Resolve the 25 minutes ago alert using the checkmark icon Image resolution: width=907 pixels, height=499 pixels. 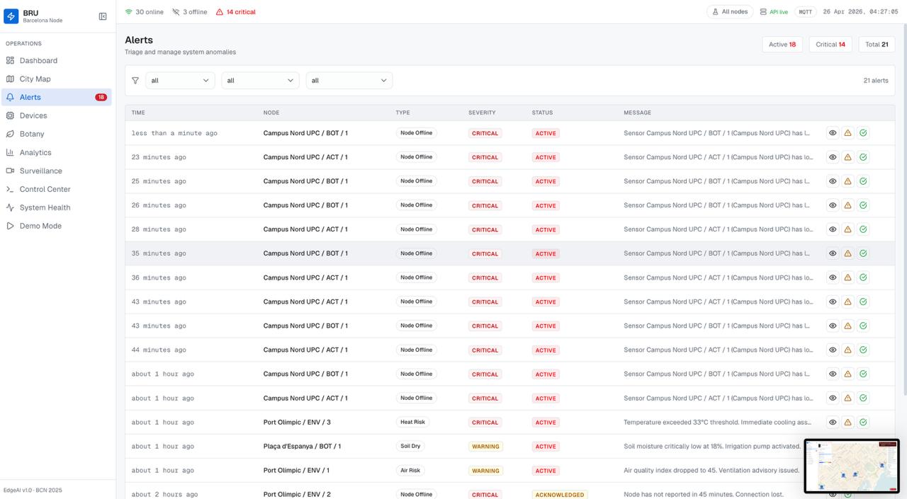pos(863,181)
